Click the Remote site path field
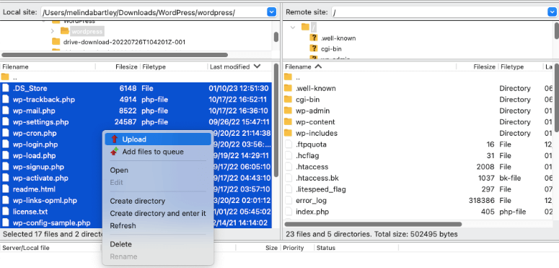Viewport: 559px width, 268px height. [439, 12]
